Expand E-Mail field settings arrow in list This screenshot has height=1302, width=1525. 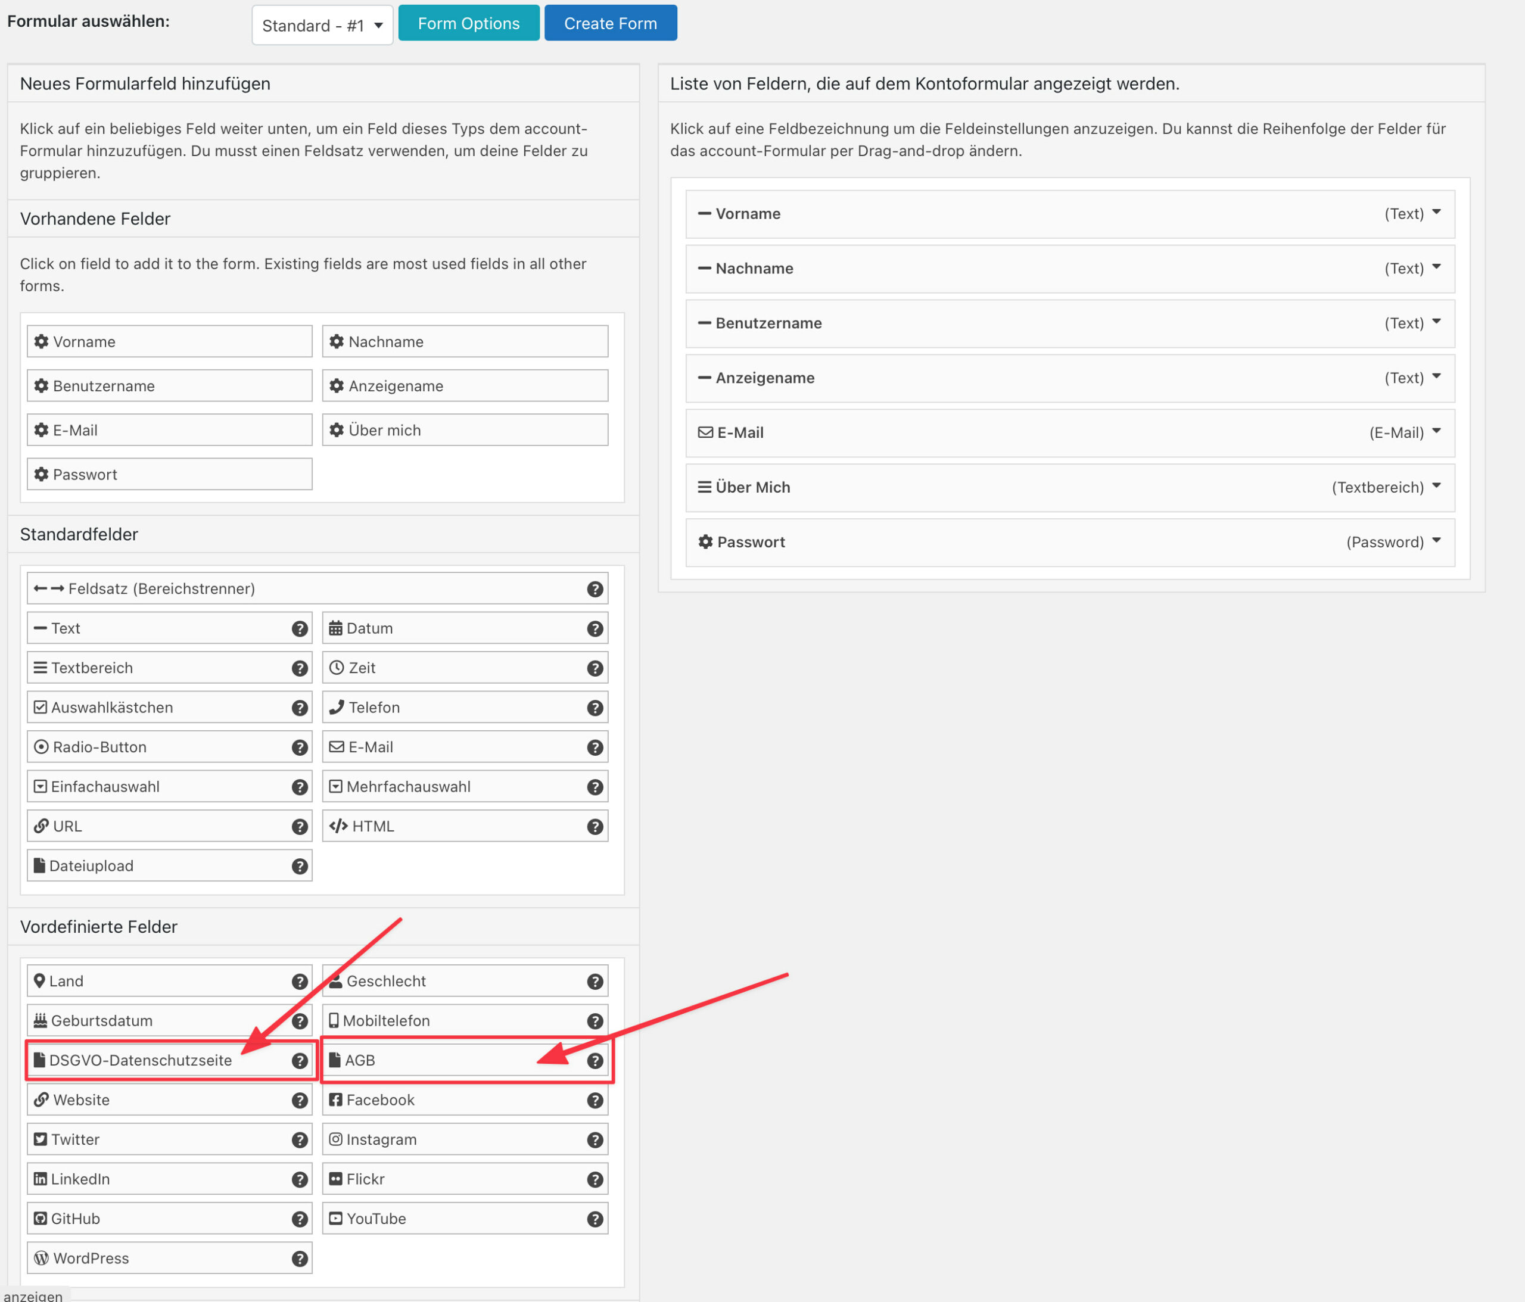[1437, 431]
